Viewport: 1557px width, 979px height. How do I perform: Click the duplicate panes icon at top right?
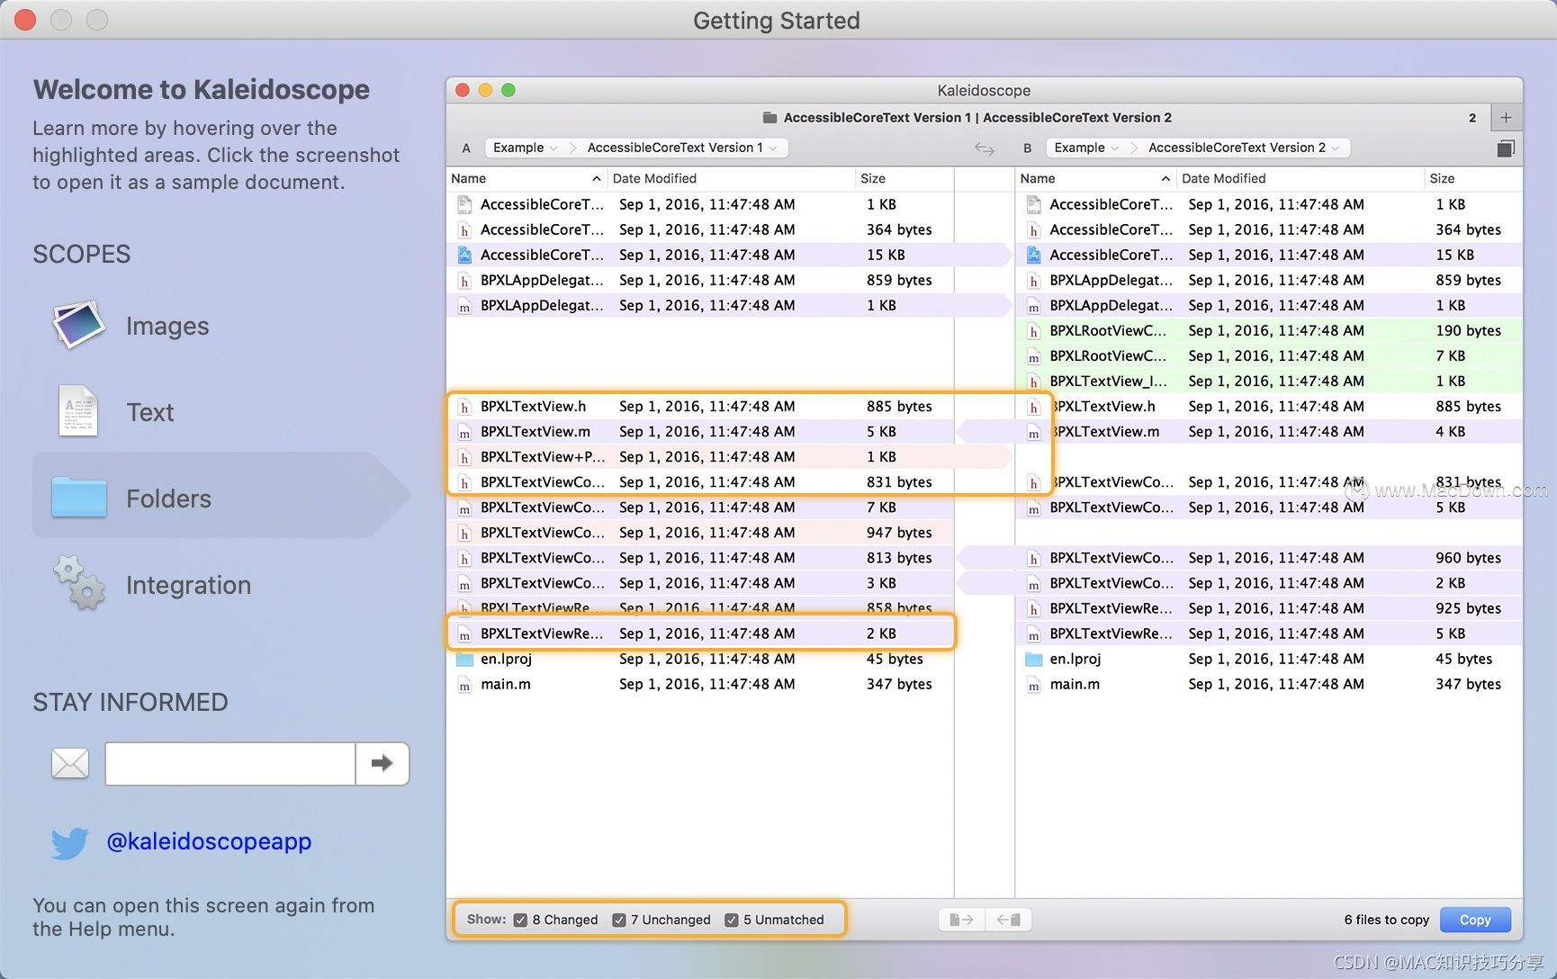1506,148
